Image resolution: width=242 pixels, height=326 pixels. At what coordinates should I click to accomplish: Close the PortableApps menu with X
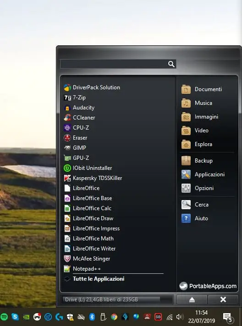[x=223, y=299]
